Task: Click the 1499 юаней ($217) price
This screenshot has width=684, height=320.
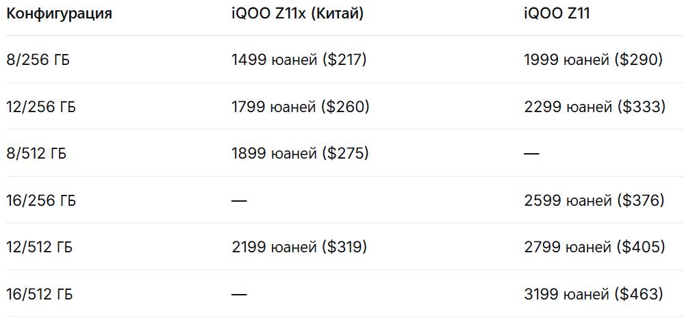Action: 299,60
